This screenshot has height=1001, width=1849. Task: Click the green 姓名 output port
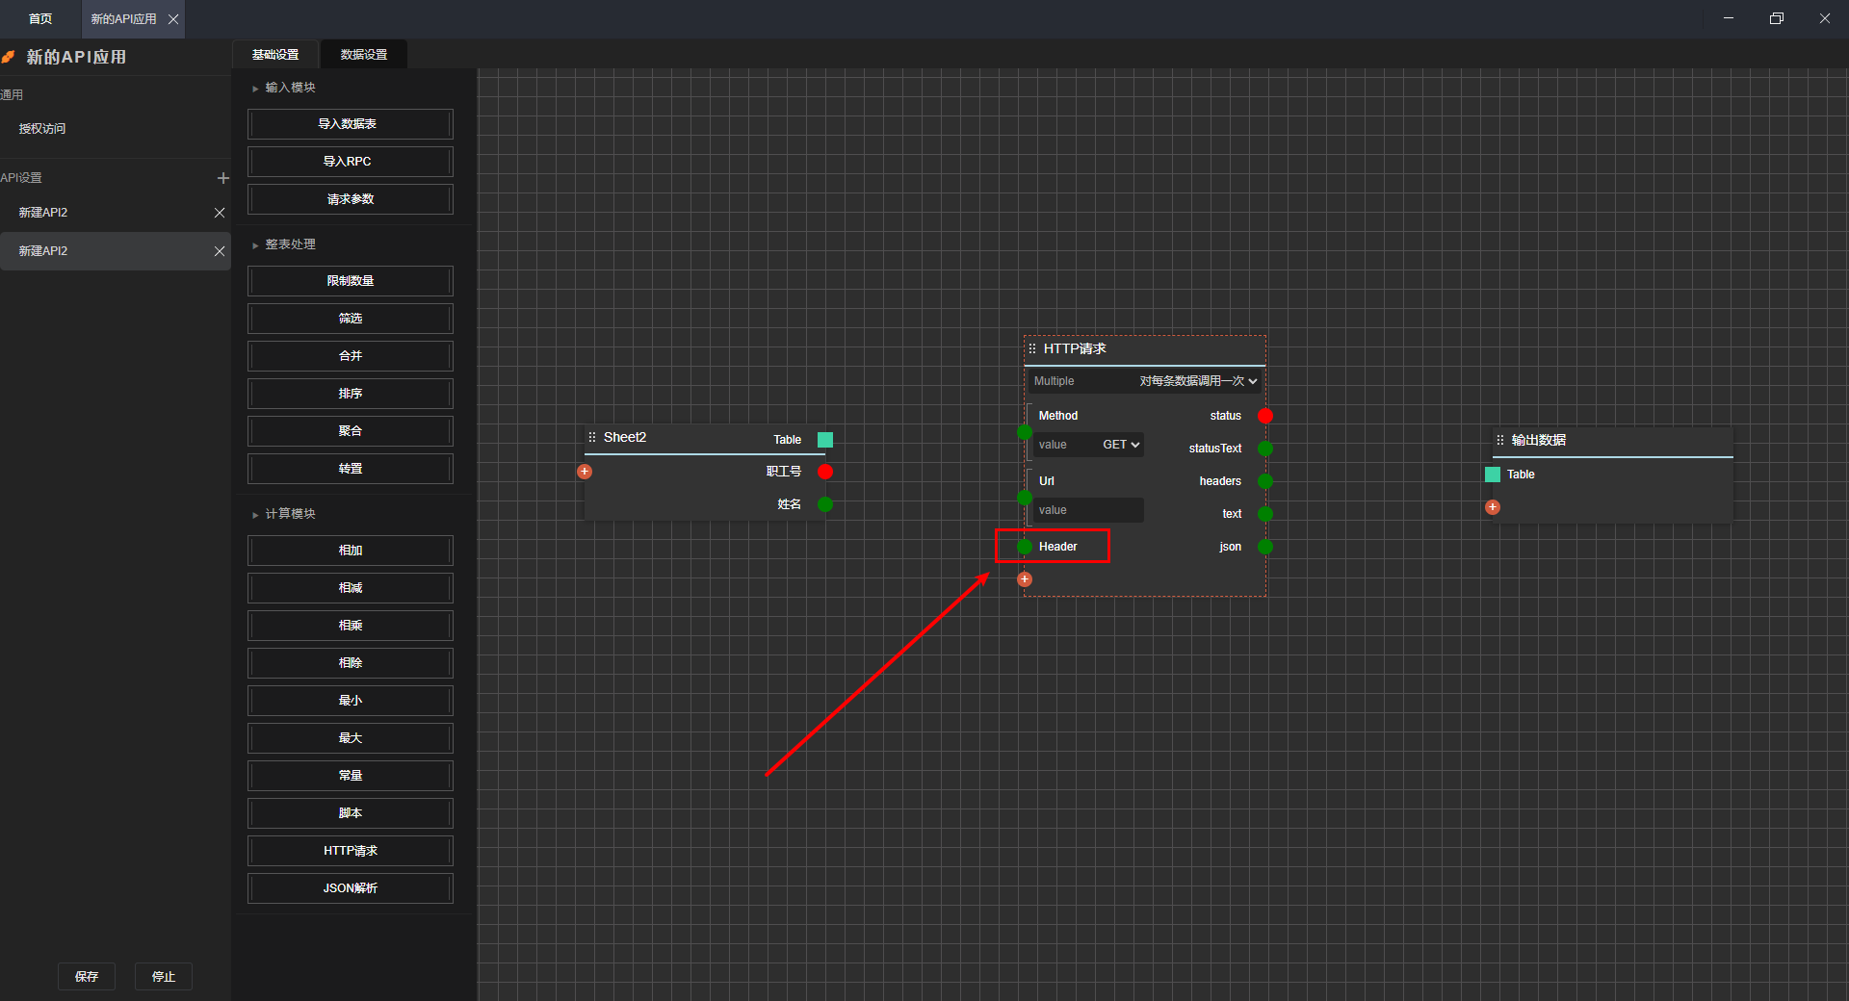(825, 504)
